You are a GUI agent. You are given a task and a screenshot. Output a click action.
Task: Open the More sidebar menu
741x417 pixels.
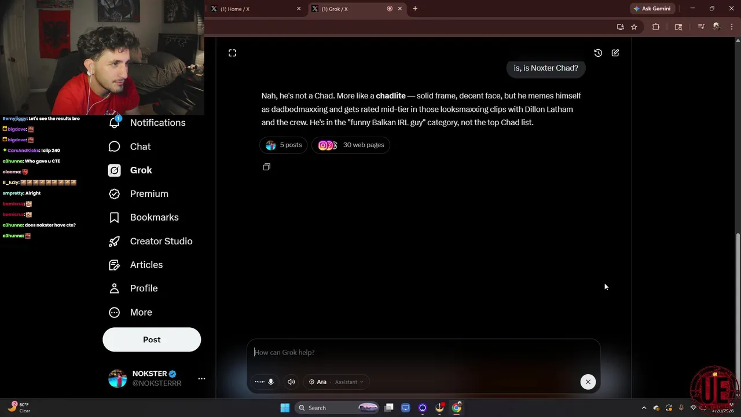click(130, 312)
